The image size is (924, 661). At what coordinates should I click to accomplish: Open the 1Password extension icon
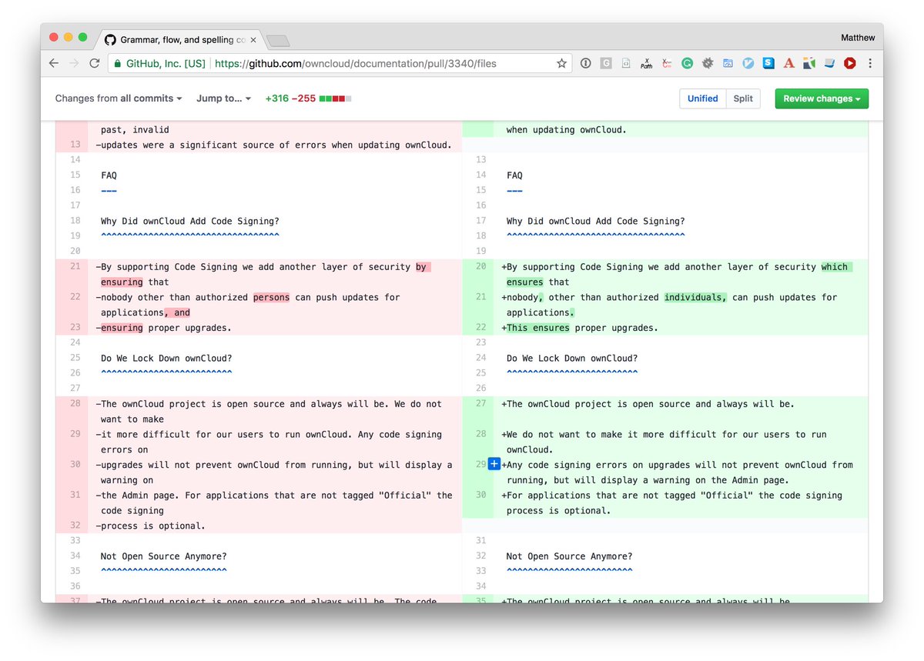pyautogui.click(x=586, y=64)
